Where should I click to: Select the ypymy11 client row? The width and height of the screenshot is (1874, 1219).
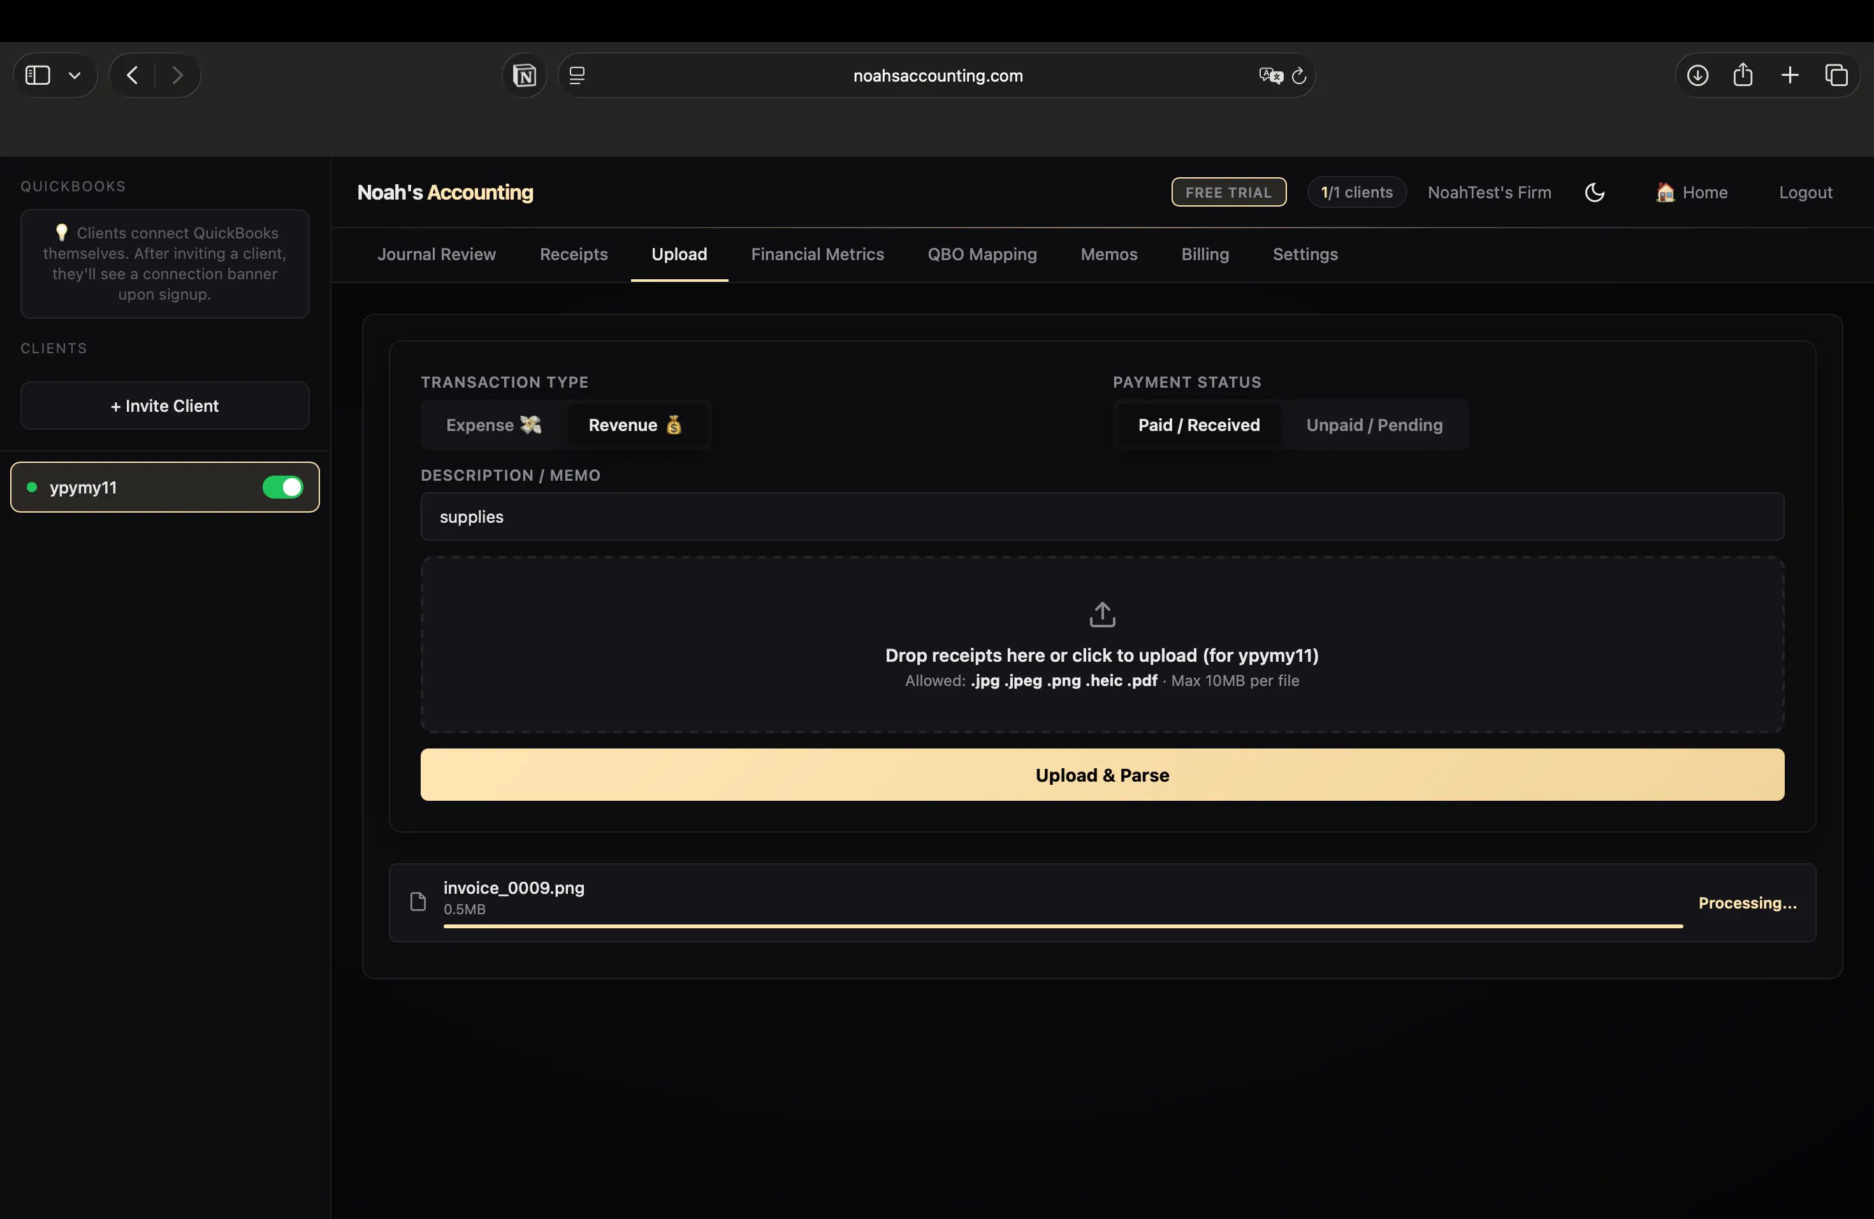pos(164,488)
